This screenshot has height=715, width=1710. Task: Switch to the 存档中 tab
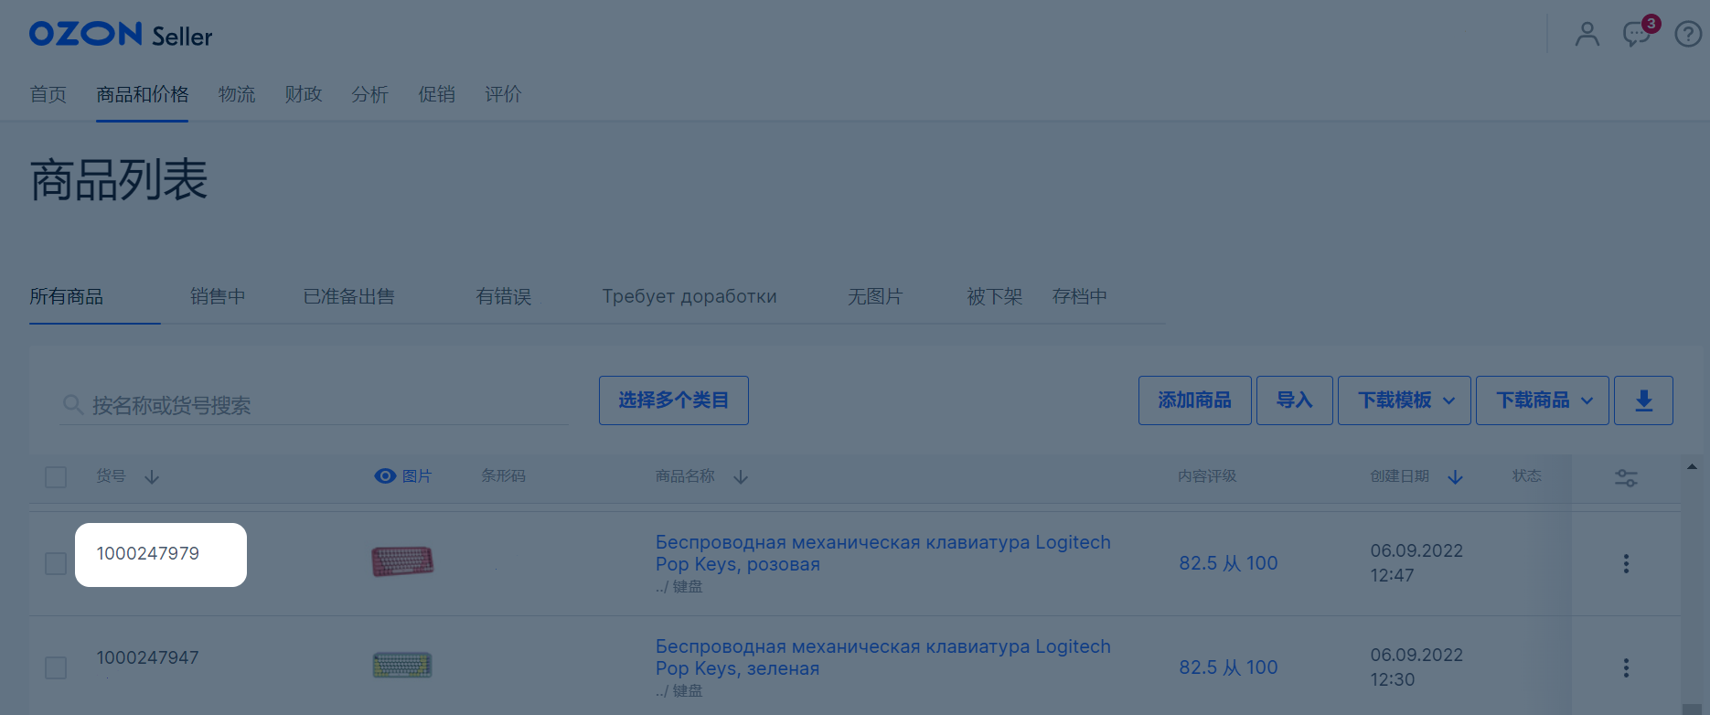click(1080, 296)
